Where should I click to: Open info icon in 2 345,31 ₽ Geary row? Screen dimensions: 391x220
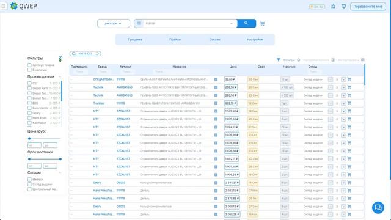point(216,183)
